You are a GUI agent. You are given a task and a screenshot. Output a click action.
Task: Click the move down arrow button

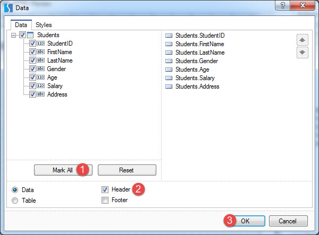[x=302, y=52]
